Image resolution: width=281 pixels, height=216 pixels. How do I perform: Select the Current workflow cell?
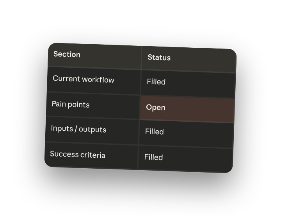click(94, 81)
